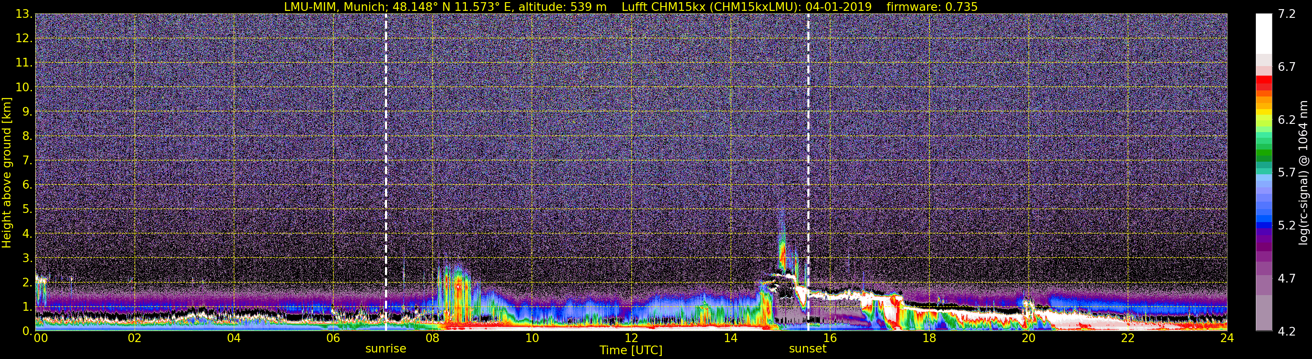The height and width of the screenshot is (359, 1312).
Task: Click the time axis tick '14'
Action: coord(730,338)
